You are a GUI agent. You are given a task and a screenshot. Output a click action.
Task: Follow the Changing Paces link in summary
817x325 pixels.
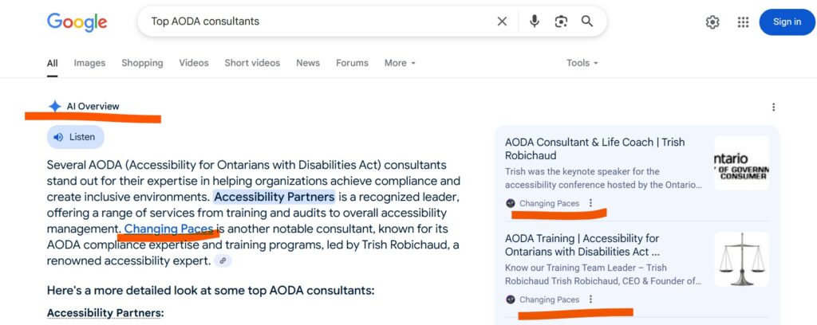click(x=169, y=229)
